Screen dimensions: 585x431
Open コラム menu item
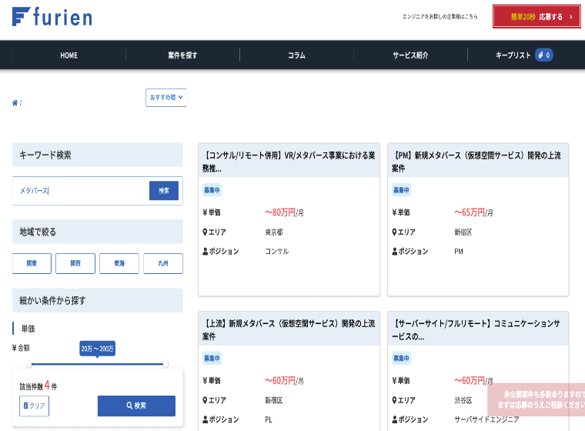pyautogui.click(x=296, y=55)
